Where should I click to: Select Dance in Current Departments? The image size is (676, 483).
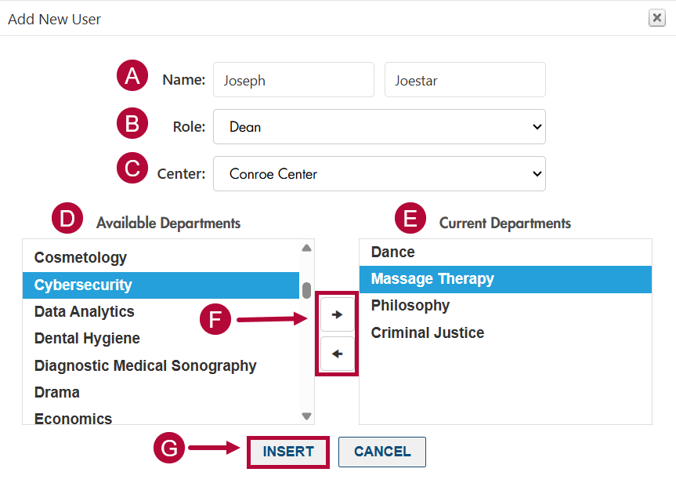click(x=393, y=252)
